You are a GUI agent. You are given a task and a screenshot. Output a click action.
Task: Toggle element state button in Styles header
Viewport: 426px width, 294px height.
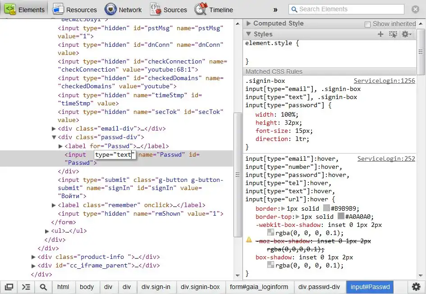(x=393, y=34)
